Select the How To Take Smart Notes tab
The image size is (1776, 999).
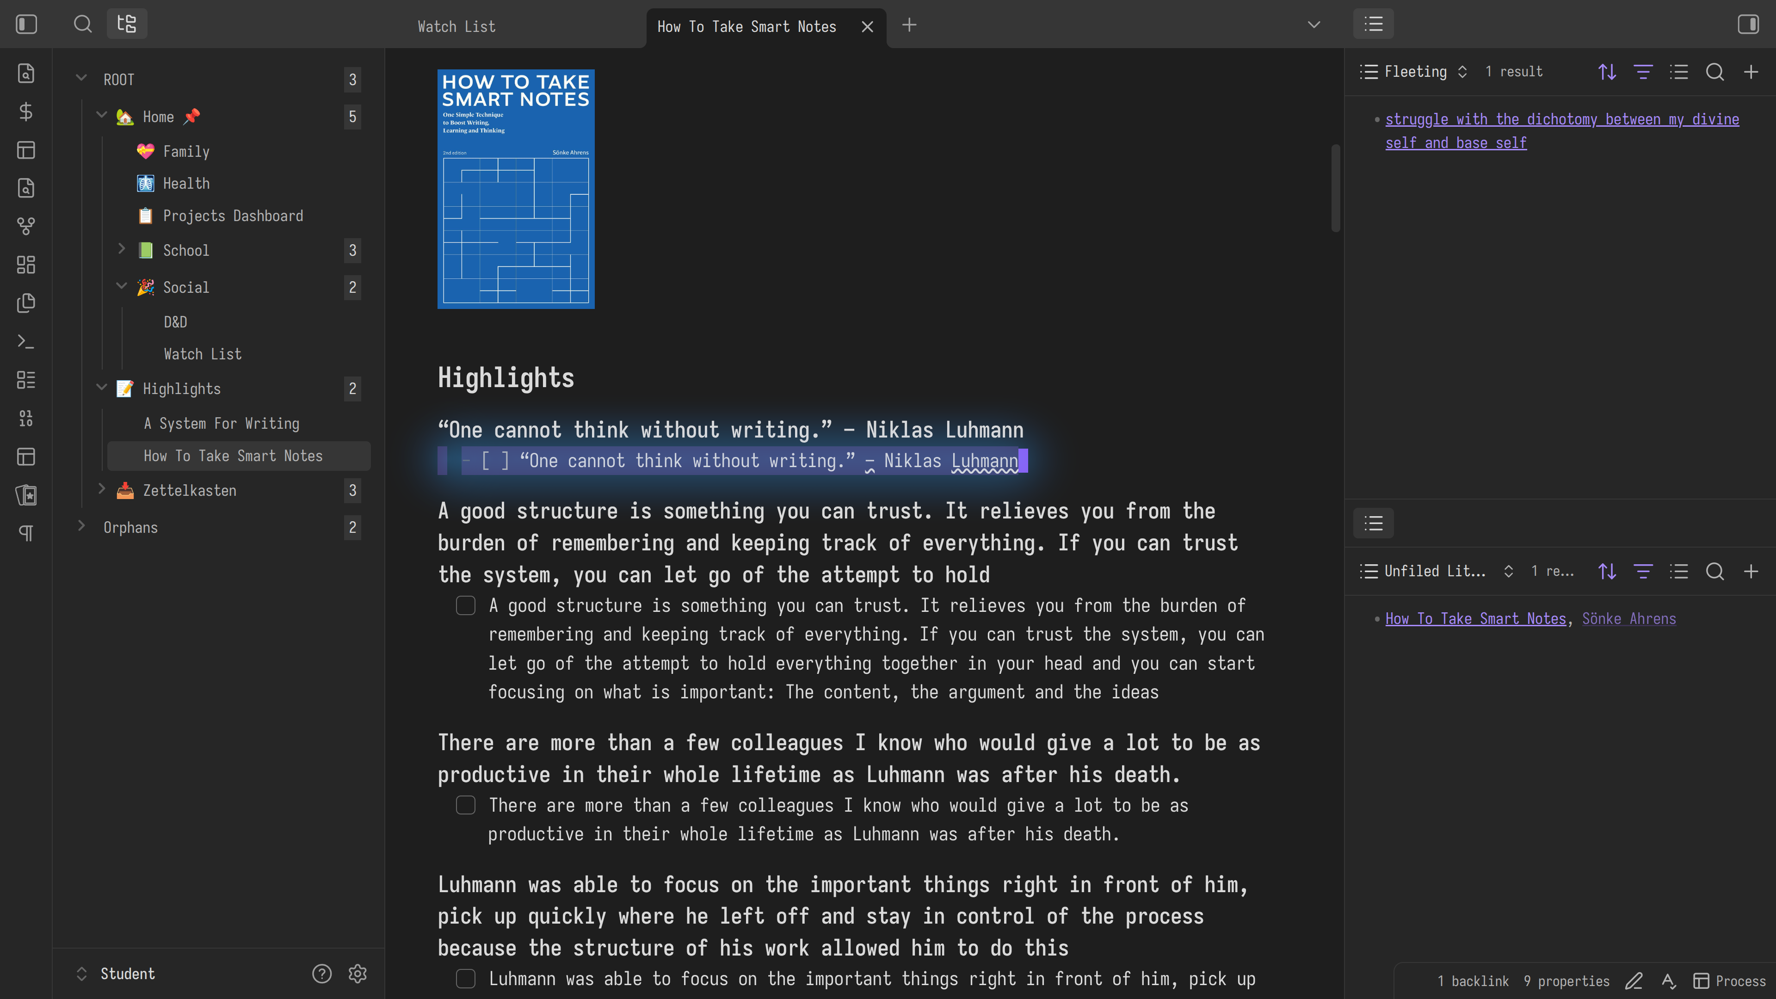pyautogui.click(x=746, y=26)
